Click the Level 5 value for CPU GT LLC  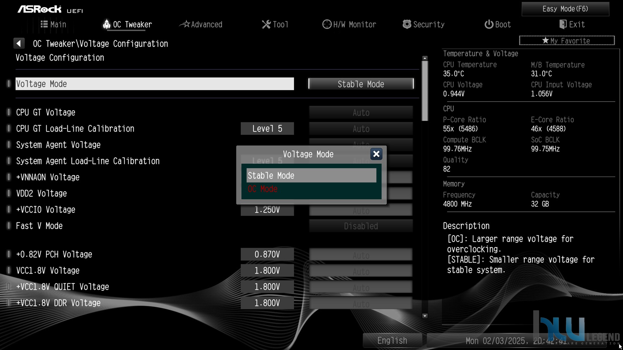[x=267, y=129]
